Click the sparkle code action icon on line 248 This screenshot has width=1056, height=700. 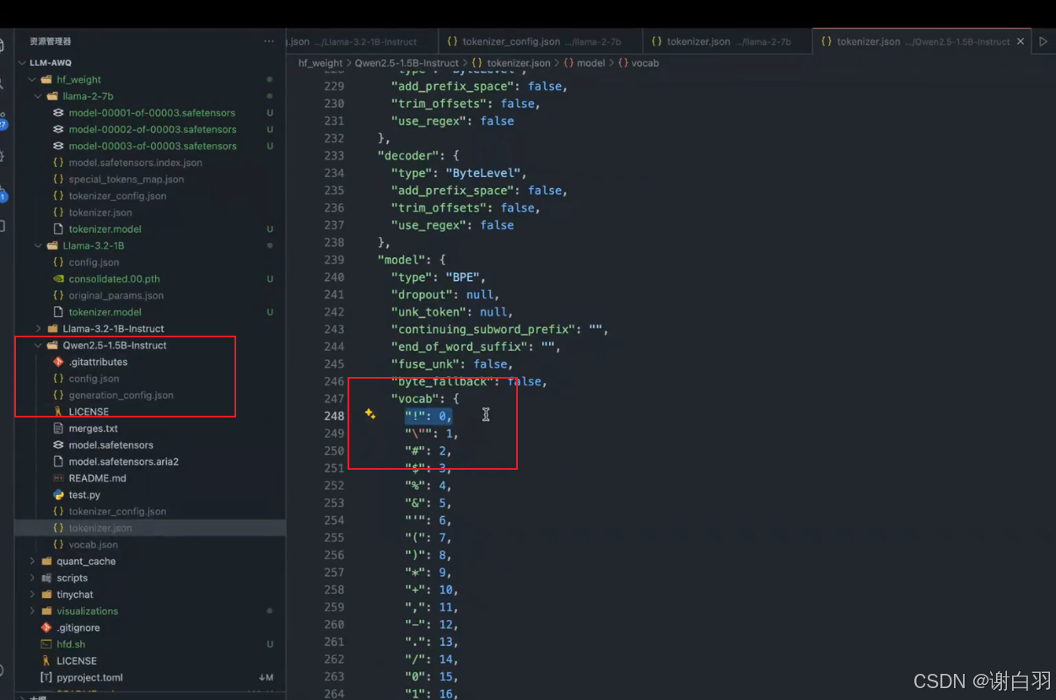click(x=369, y=414)
